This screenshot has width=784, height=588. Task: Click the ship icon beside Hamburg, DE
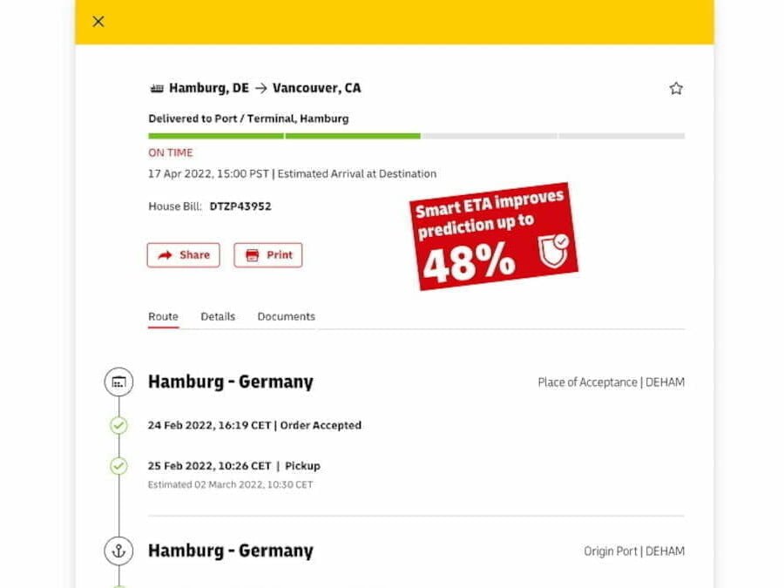[x=157, y=89]
